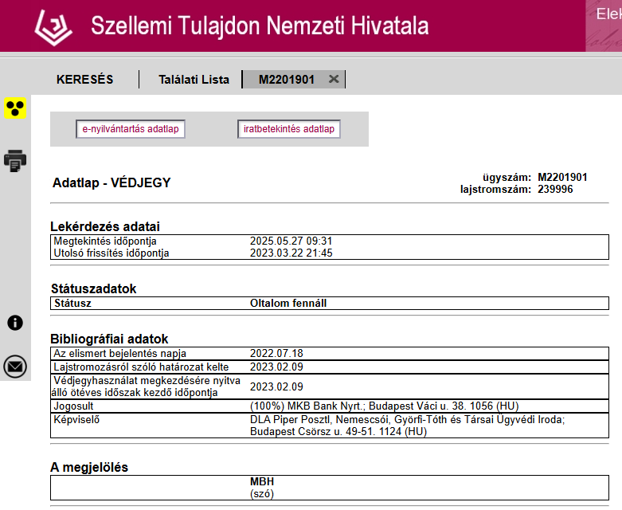Click the Szellemi Tulajdon Nemzeti Hivatala title
The height and width of the screenshot is (510, 622).
click(260, 26)
